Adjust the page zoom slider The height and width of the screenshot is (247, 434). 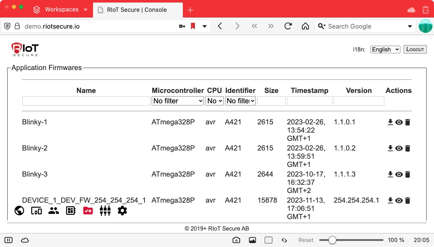332,240
